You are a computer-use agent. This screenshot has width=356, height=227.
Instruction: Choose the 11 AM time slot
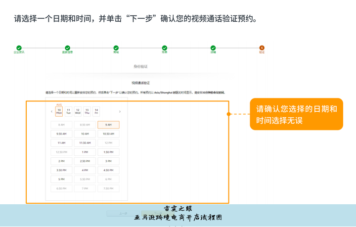61,143
